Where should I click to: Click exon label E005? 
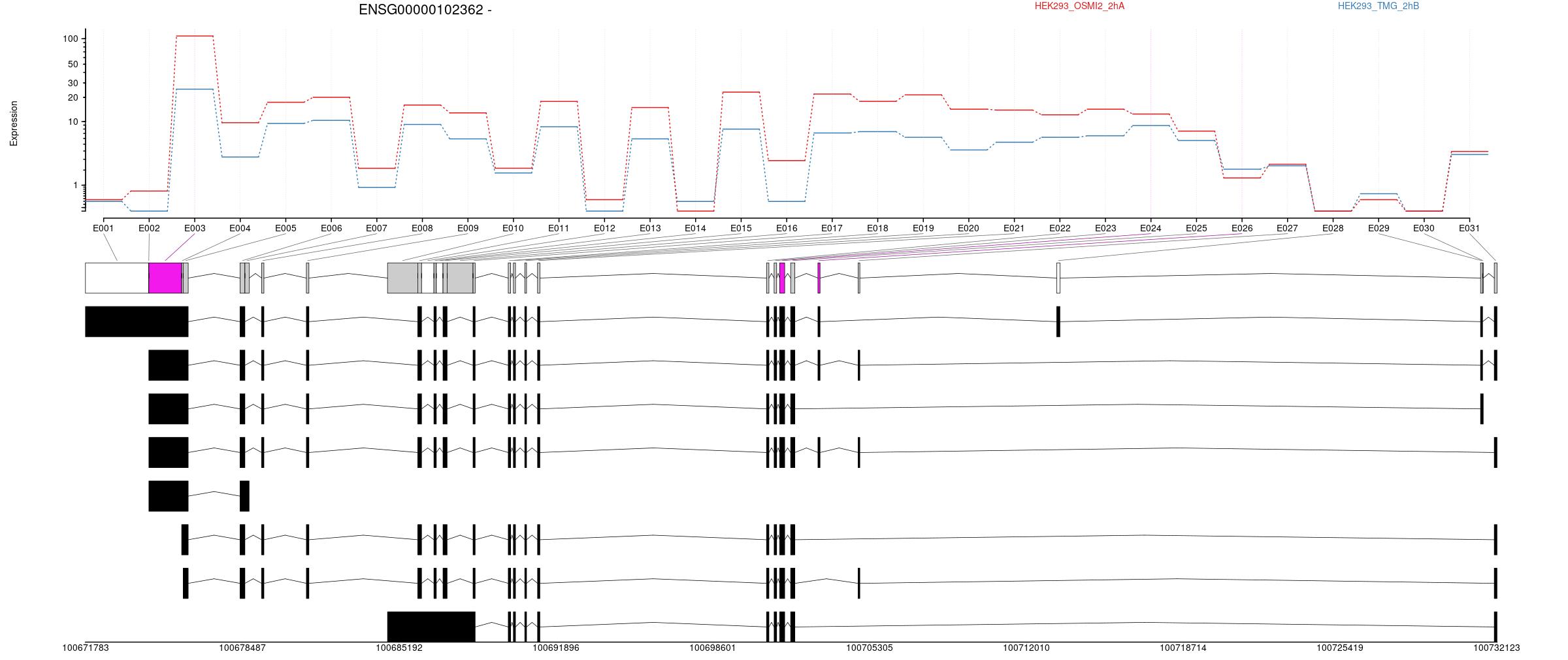[286, 228]
